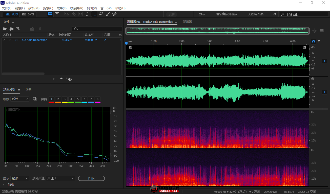Sort files by 名称 column header

click(7, 35)
